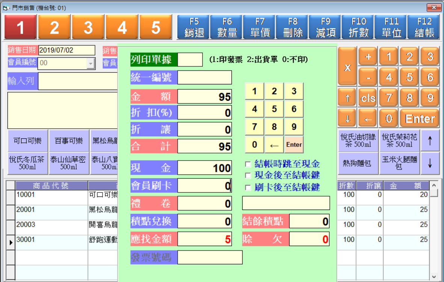
Task: Check the 刷卡後至結帳鍵 option
Action: pyautogui.click(x=248, y=187)
